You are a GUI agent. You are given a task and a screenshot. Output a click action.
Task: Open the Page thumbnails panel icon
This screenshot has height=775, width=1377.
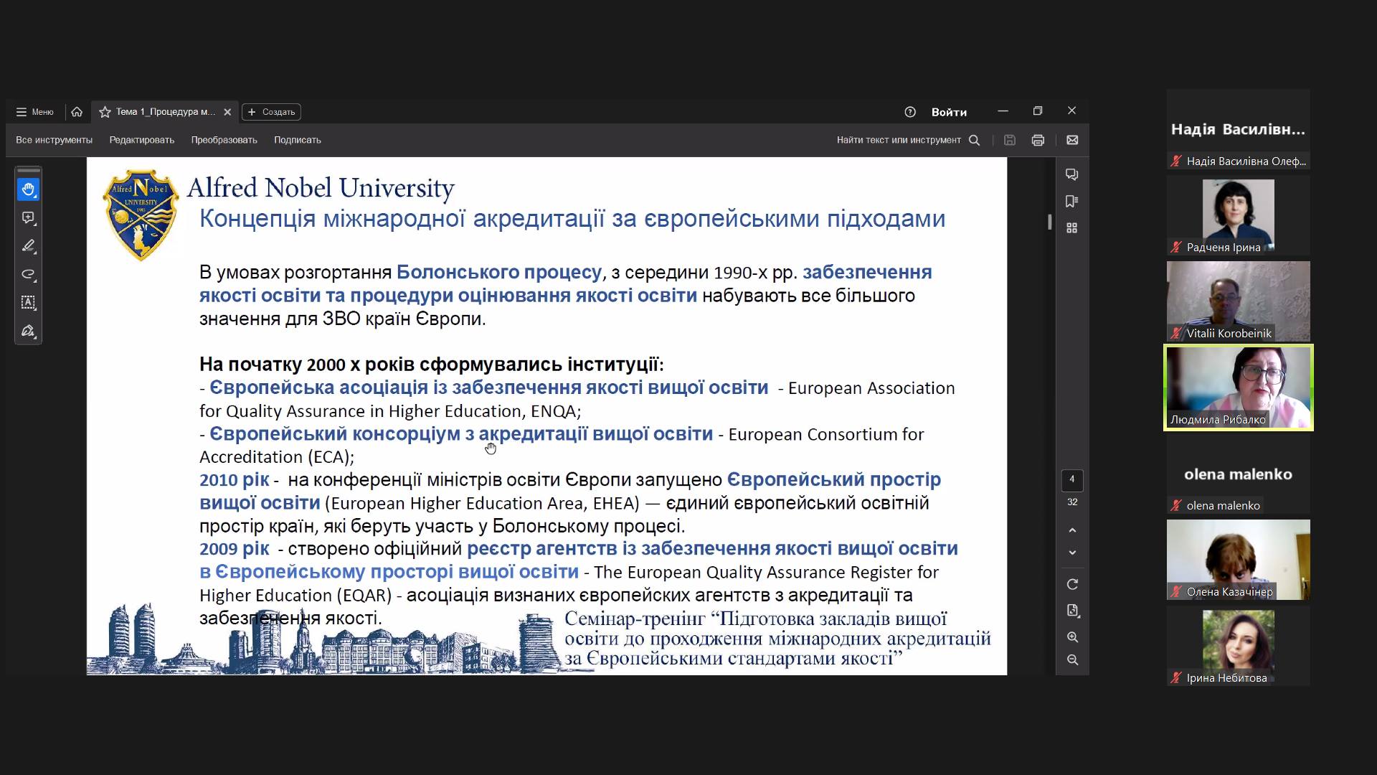click(x=1072, y=227)
